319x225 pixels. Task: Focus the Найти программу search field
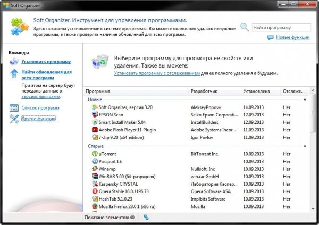click(281, 28)
